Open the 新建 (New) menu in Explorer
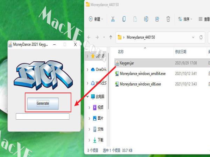The height and width of the screenshot is (157, 210). pyautogui.click(x=96, y=19)
